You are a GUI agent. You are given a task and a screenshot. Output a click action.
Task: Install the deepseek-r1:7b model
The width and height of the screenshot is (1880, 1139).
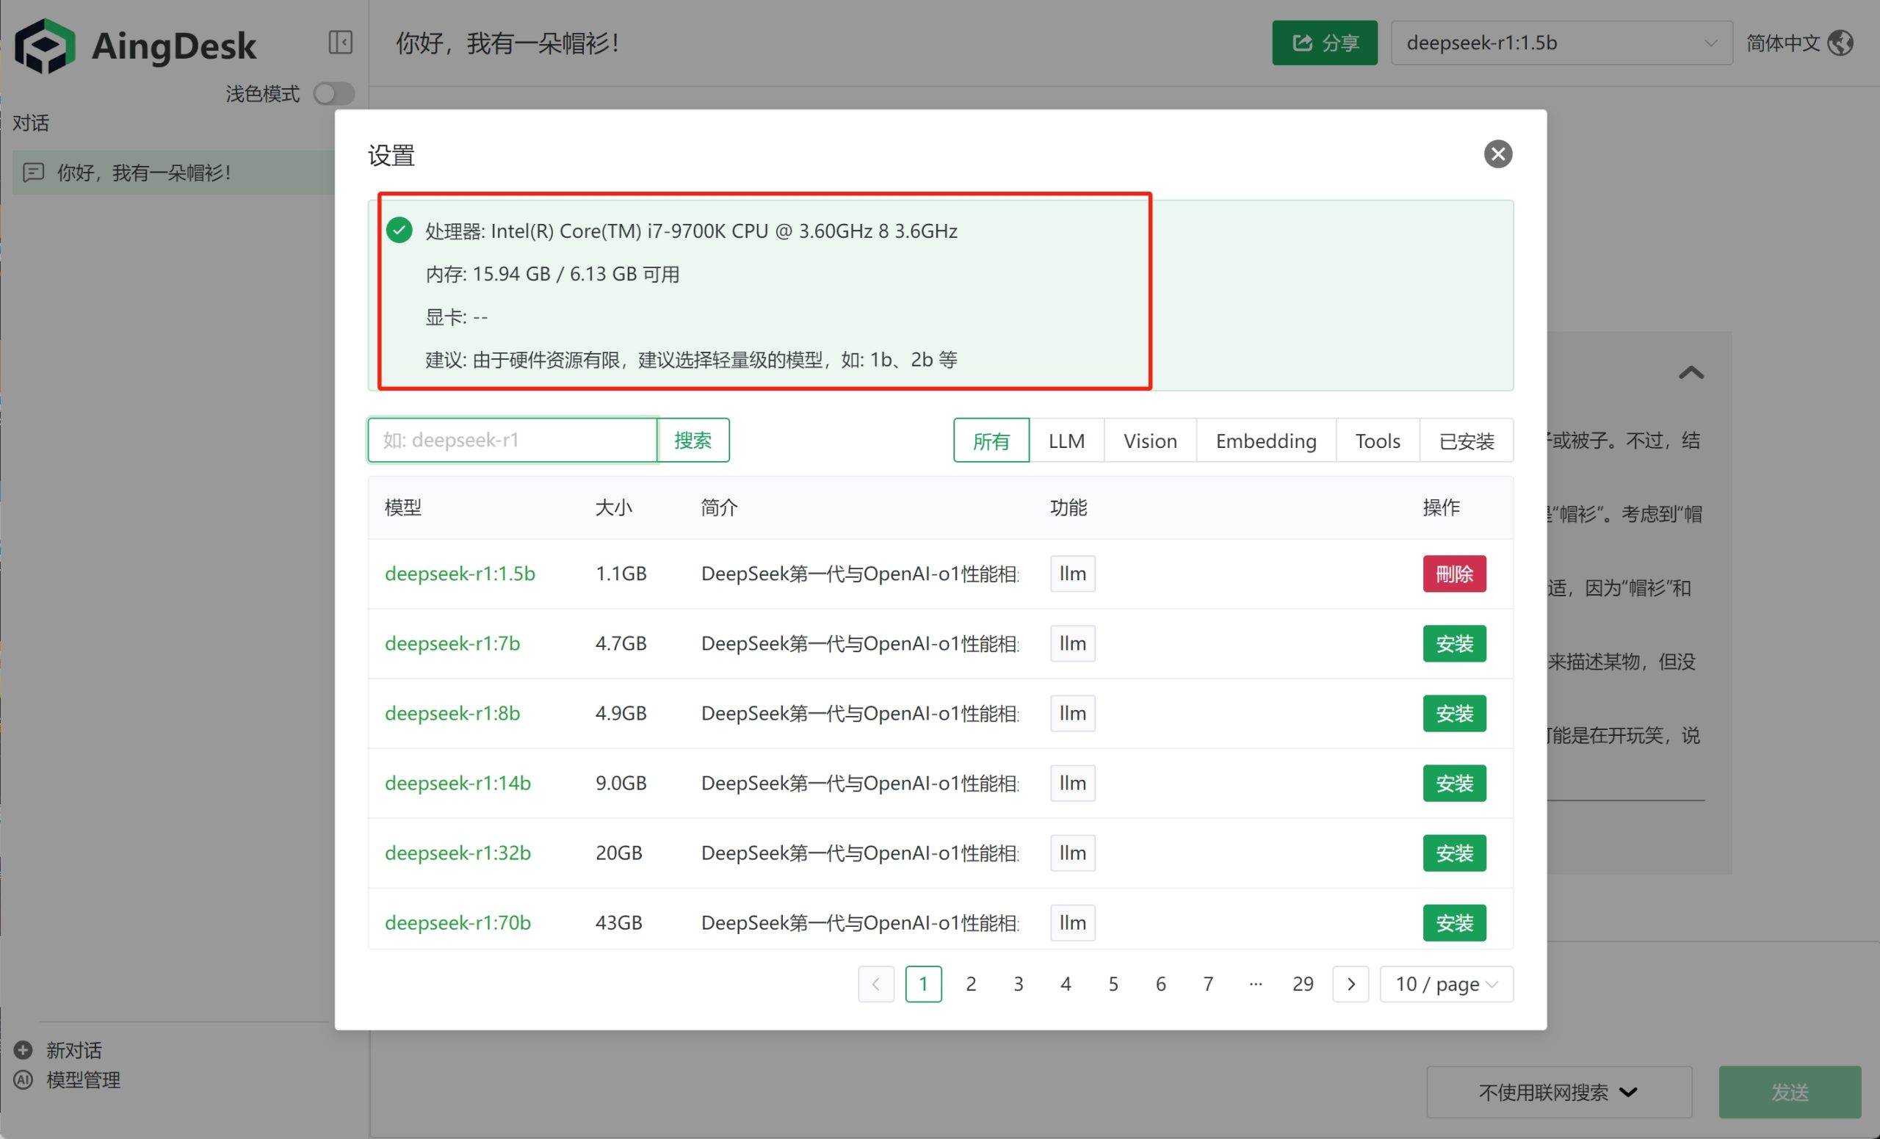[x=1453, y=643]
